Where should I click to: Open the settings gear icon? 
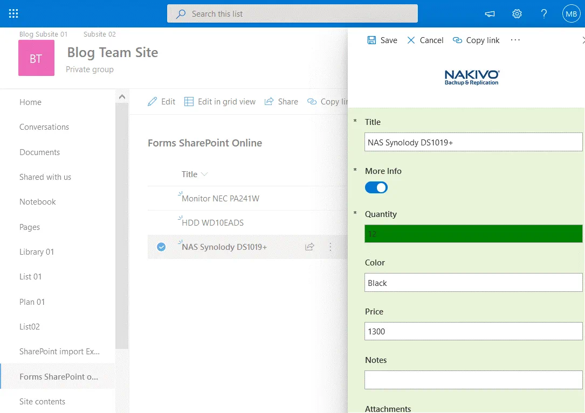pyautogui.click(x=517, y=14)
